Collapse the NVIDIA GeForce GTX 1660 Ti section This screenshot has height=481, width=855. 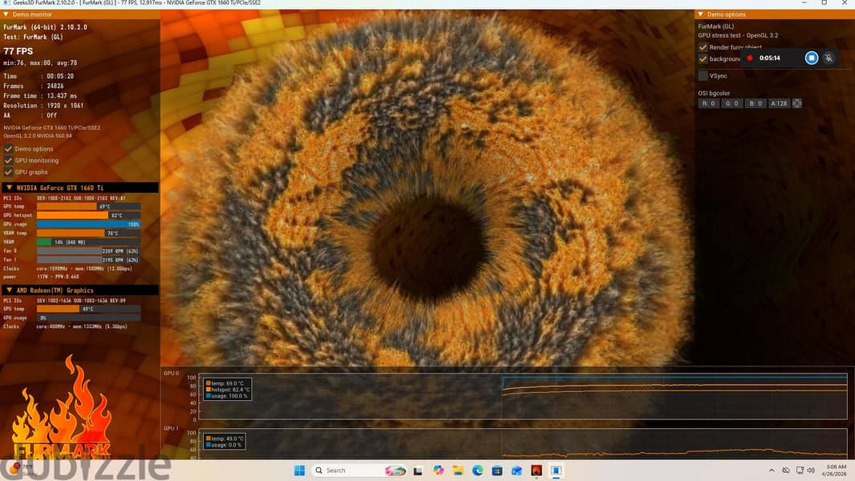tap(10, 188)
